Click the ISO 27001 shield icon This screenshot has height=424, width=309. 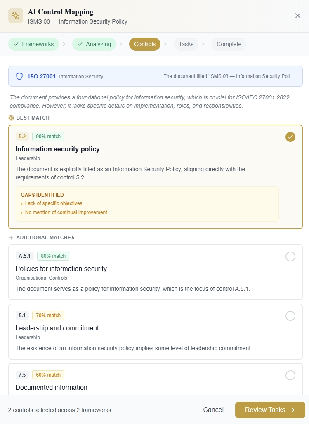tap(19, 76)
